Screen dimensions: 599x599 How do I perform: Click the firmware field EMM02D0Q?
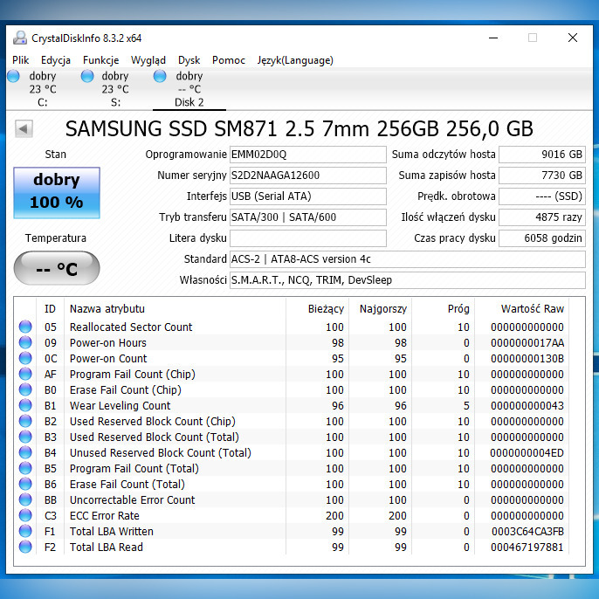(x=307, y=155)
